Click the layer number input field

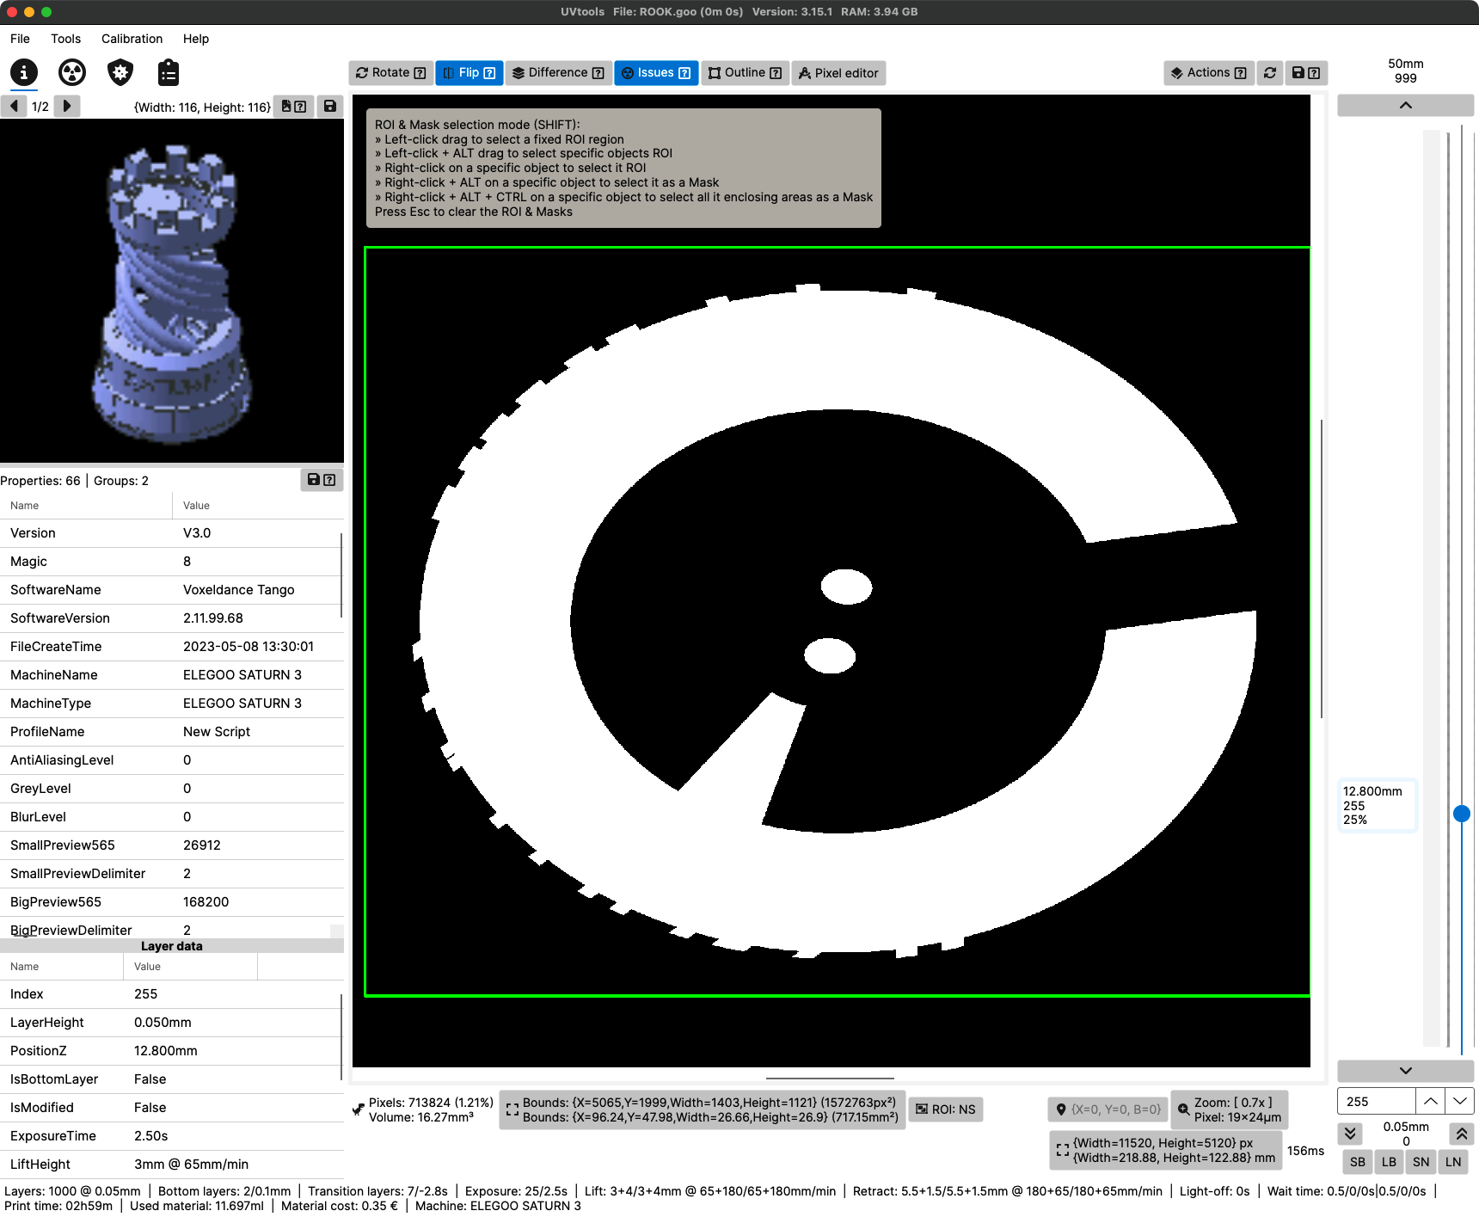pos(1376,1101)
